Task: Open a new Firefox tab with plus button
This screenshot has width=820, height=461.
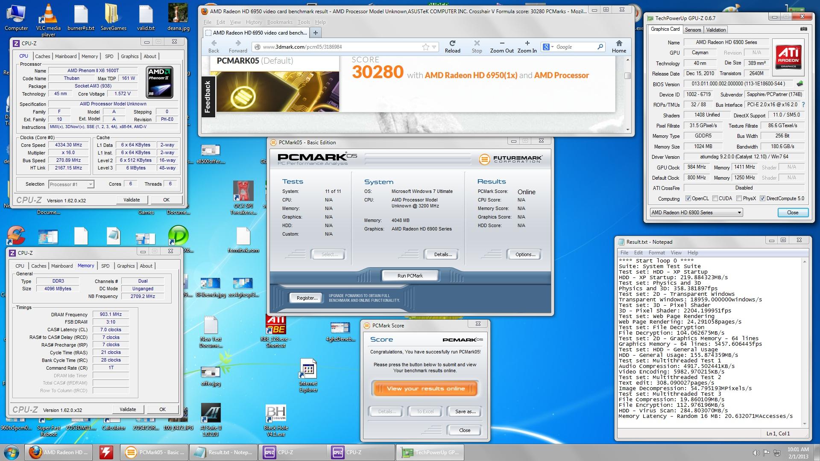Action: tap(315, 33)
